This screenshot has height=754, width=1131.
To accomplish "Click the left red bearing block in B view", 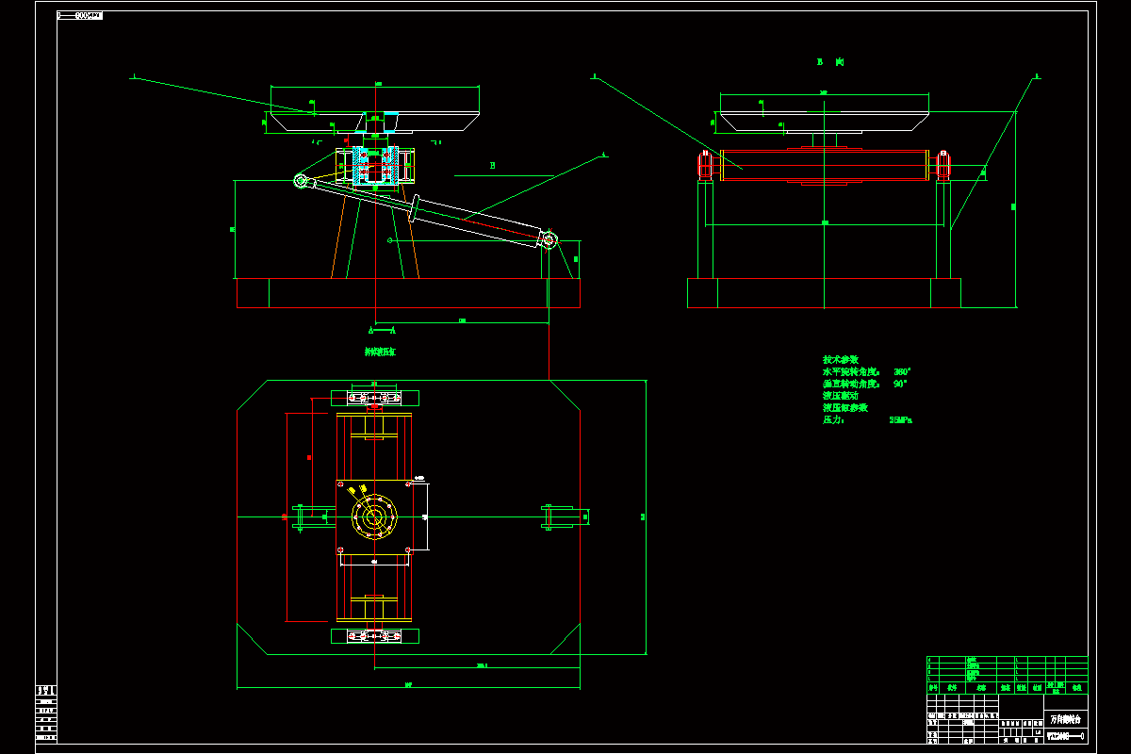I will [704, 165].
